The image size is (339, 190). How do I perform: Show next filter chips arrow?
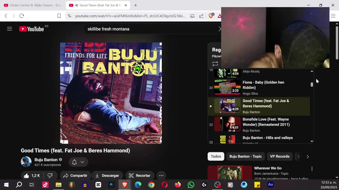tap(307, 156)
